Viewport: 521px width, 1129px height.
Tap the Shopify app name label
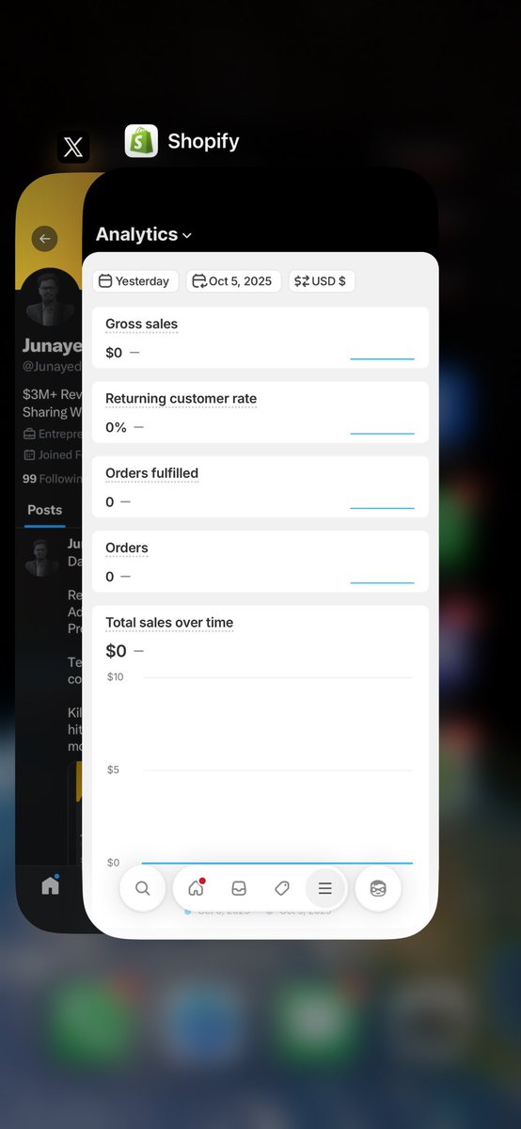pyautogui.click(x=203, y=141)
